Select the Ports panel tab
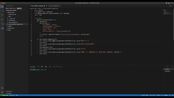 point(40,66)
